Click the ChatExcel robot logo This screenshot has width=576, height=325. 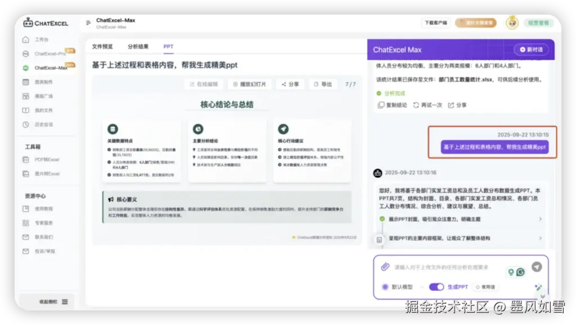click(x=28, y=22)
